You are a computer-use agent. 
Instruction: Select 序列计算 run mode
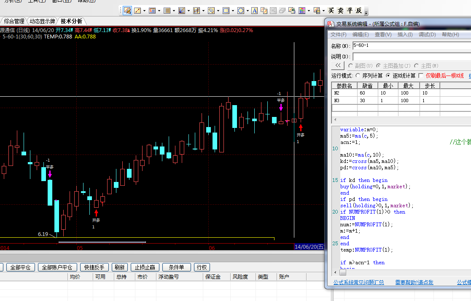point(358,76)
